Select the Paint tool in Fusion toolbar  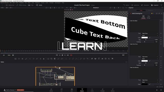[x=26, y=59]
